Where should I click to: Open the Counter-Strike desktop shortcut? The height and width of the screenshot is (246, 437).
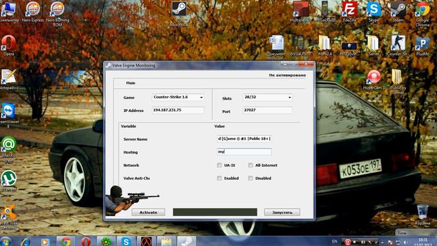pyautogui.click(x=398, y=46)
